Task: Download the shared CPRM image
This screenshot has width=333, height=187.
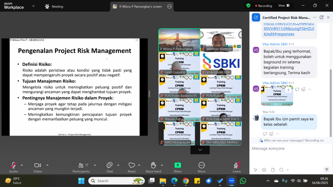Action: click(x=288, y=90)
